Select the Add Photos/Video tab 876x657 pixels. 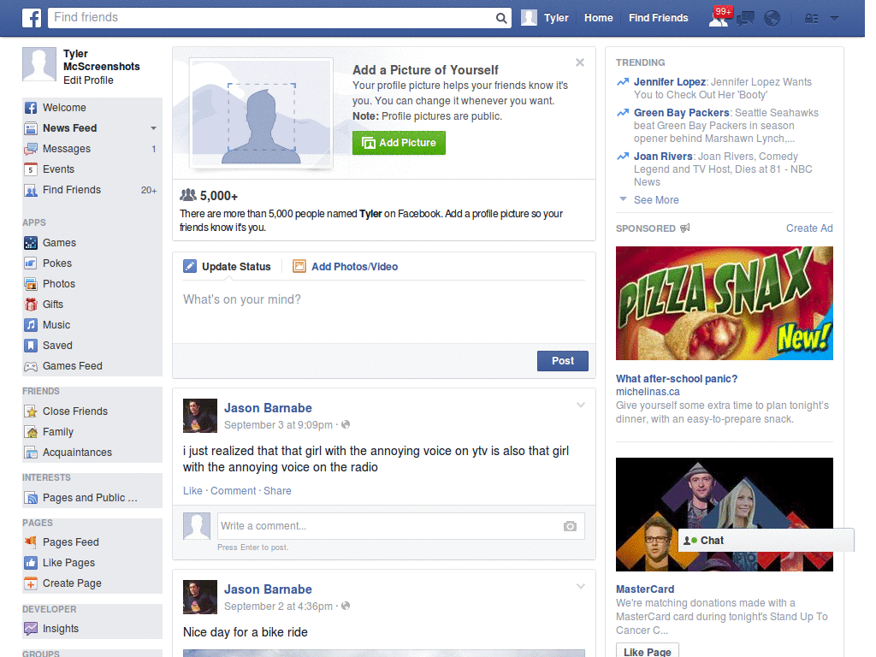pos(346,267)
